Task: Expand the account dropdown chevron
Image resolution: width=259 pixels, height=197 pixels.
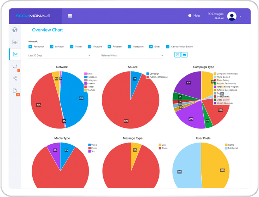Action: click(x=240, y=16)
